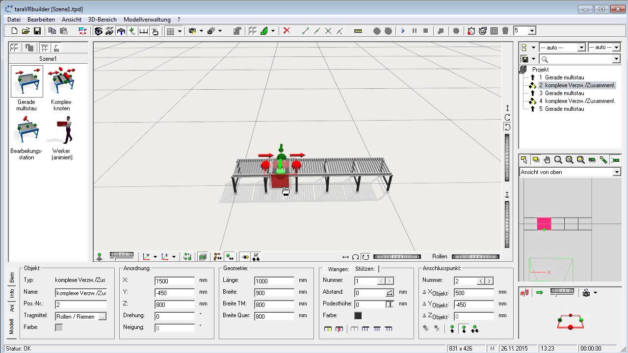Open the 3D-Bereich menu
The image size is (628, 353).
tap(102, 20)
